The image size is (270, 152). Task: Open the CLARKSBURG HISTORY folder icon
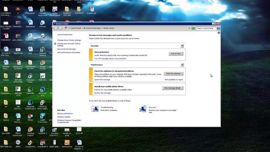(30, 65)
